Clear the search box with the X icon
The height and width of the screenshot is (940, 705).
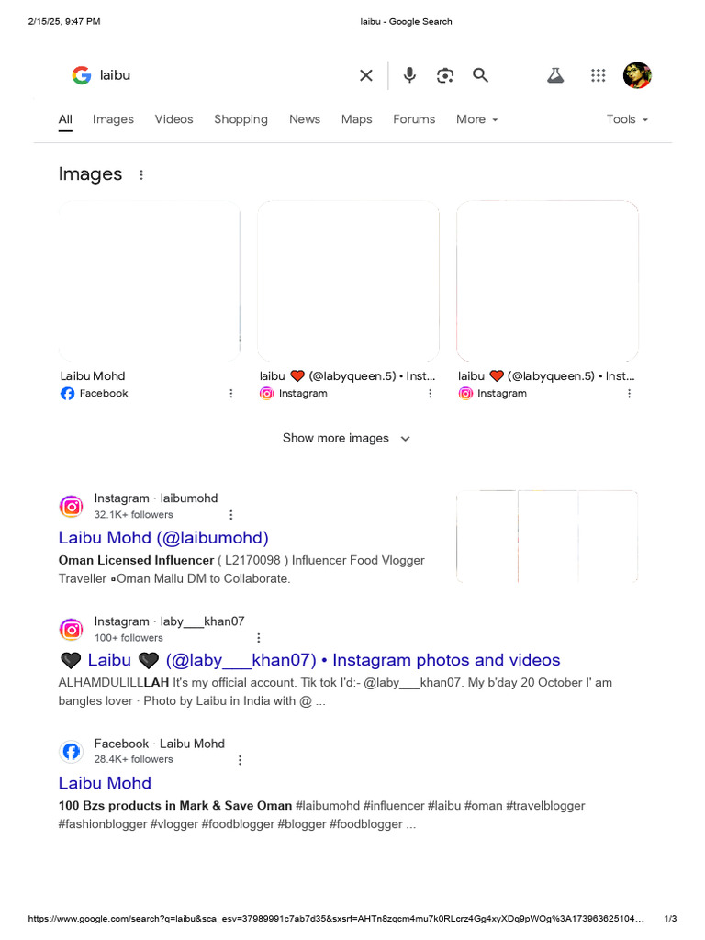click(366, 75)
